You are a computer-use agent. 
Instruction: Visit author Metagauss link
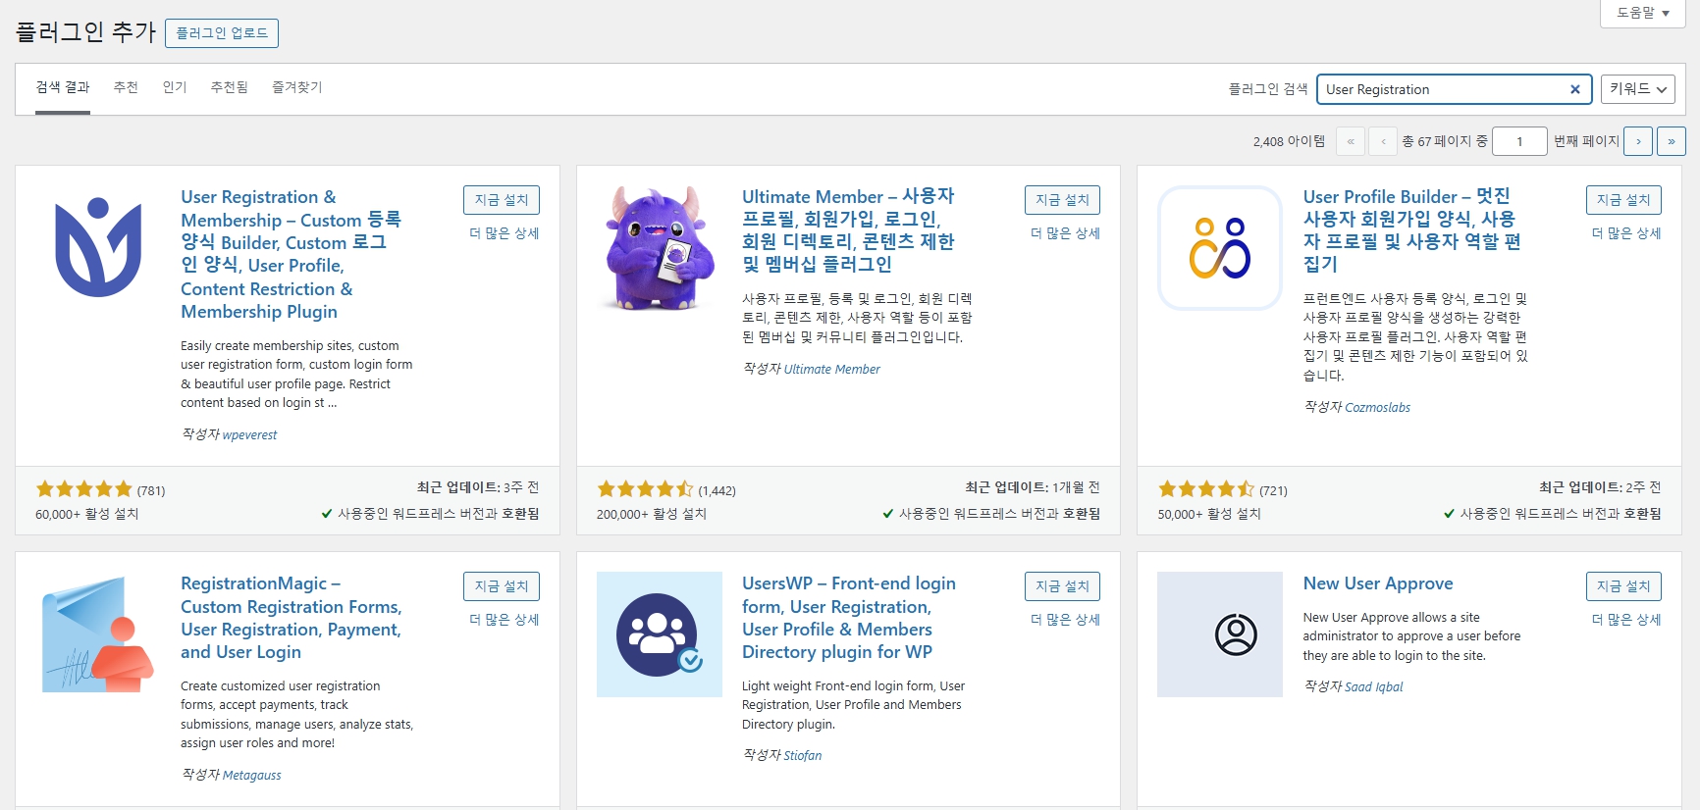click(251, 775)
